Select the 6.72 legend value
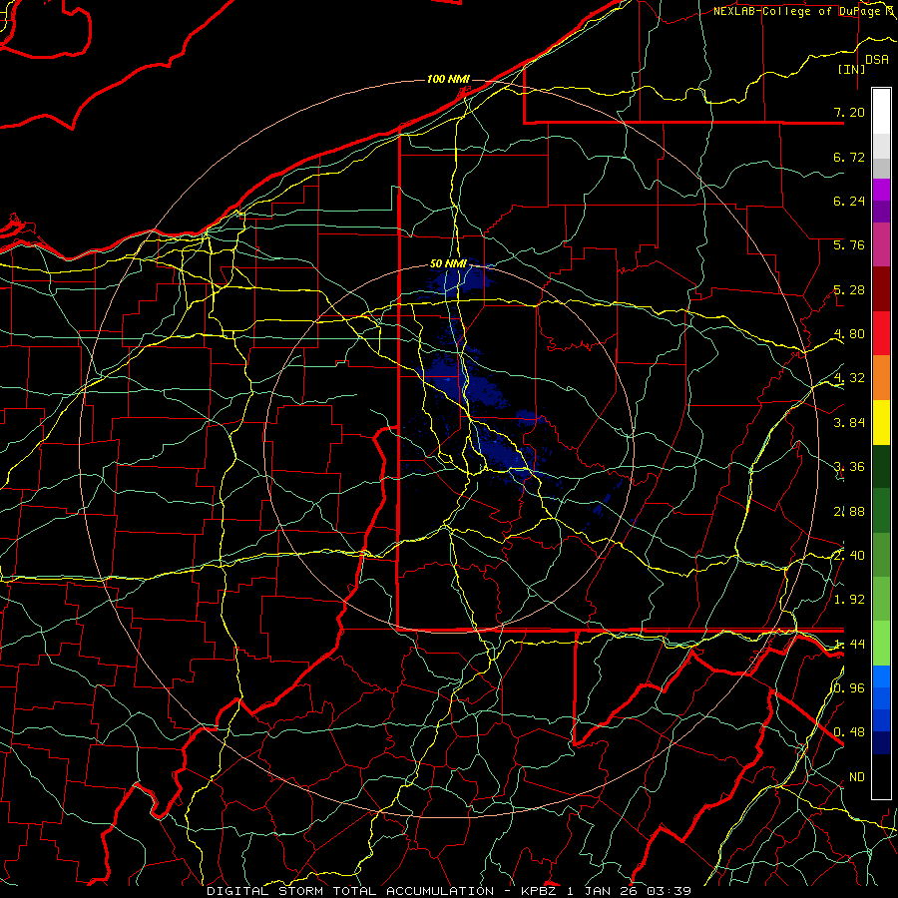This screenshot has width=898, height=898. [849, 157]
